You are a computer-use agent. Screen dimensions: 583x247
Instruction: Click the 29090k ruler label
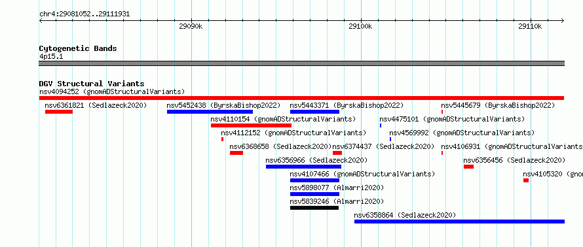(191, 26)
